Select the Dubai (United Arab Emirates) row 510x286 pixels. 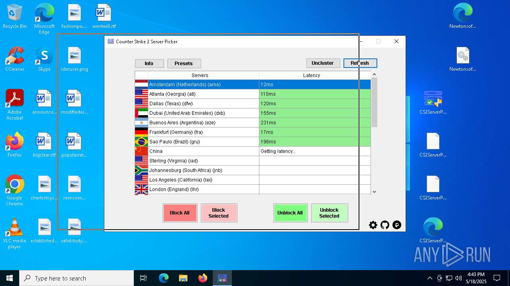(253, 113)
